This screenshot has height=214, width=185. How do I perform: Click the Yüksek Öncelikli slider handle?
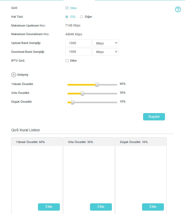coord(97,84)
